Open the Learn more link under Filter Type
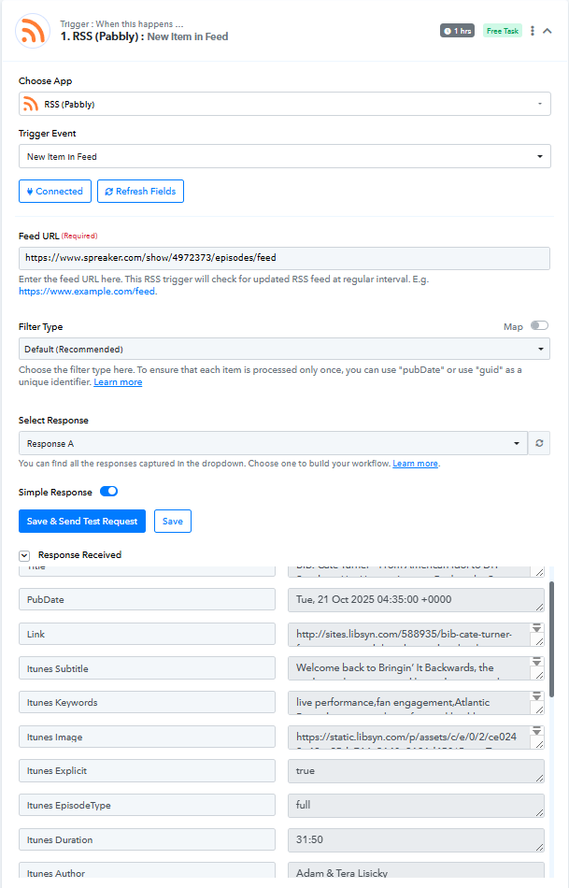 118,382
